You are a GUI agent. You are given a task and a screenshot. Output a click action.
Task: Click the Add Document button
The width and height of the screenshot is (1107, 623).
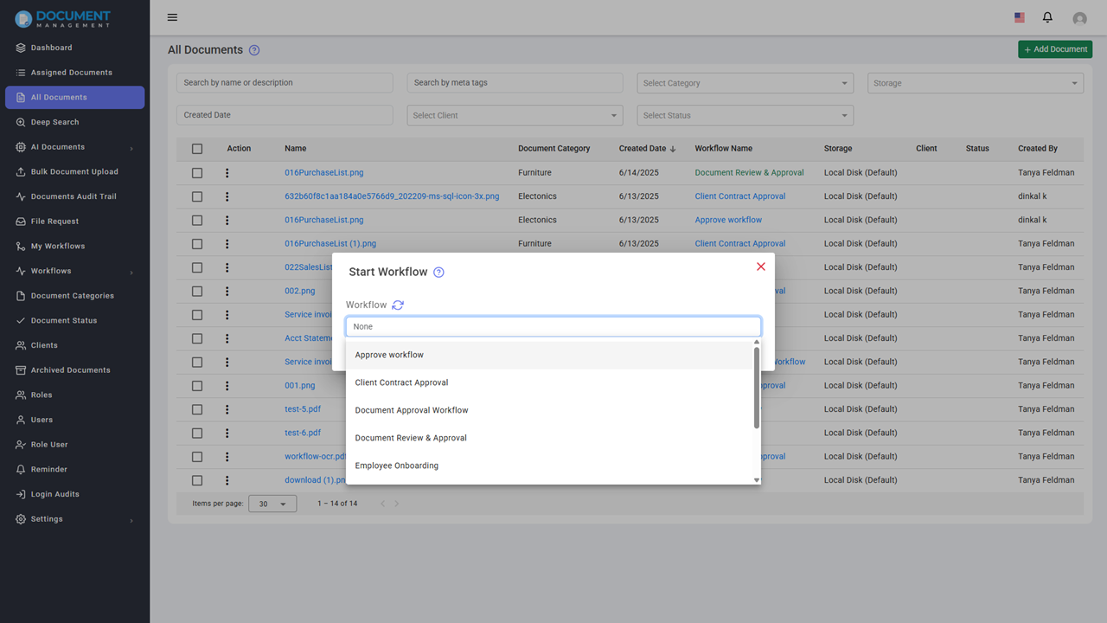[x=1055, y=49]
